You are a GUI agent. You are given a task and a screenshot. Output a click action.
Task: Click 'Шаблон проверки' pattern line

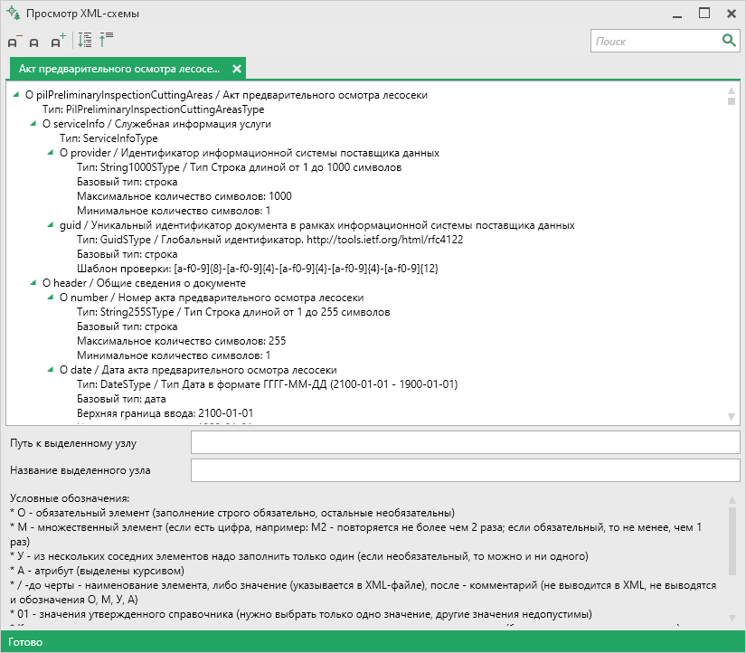coord(258,269)
